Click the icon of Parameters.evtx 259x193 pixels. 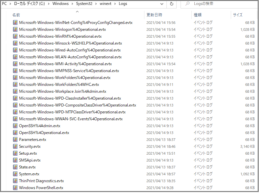15,140
